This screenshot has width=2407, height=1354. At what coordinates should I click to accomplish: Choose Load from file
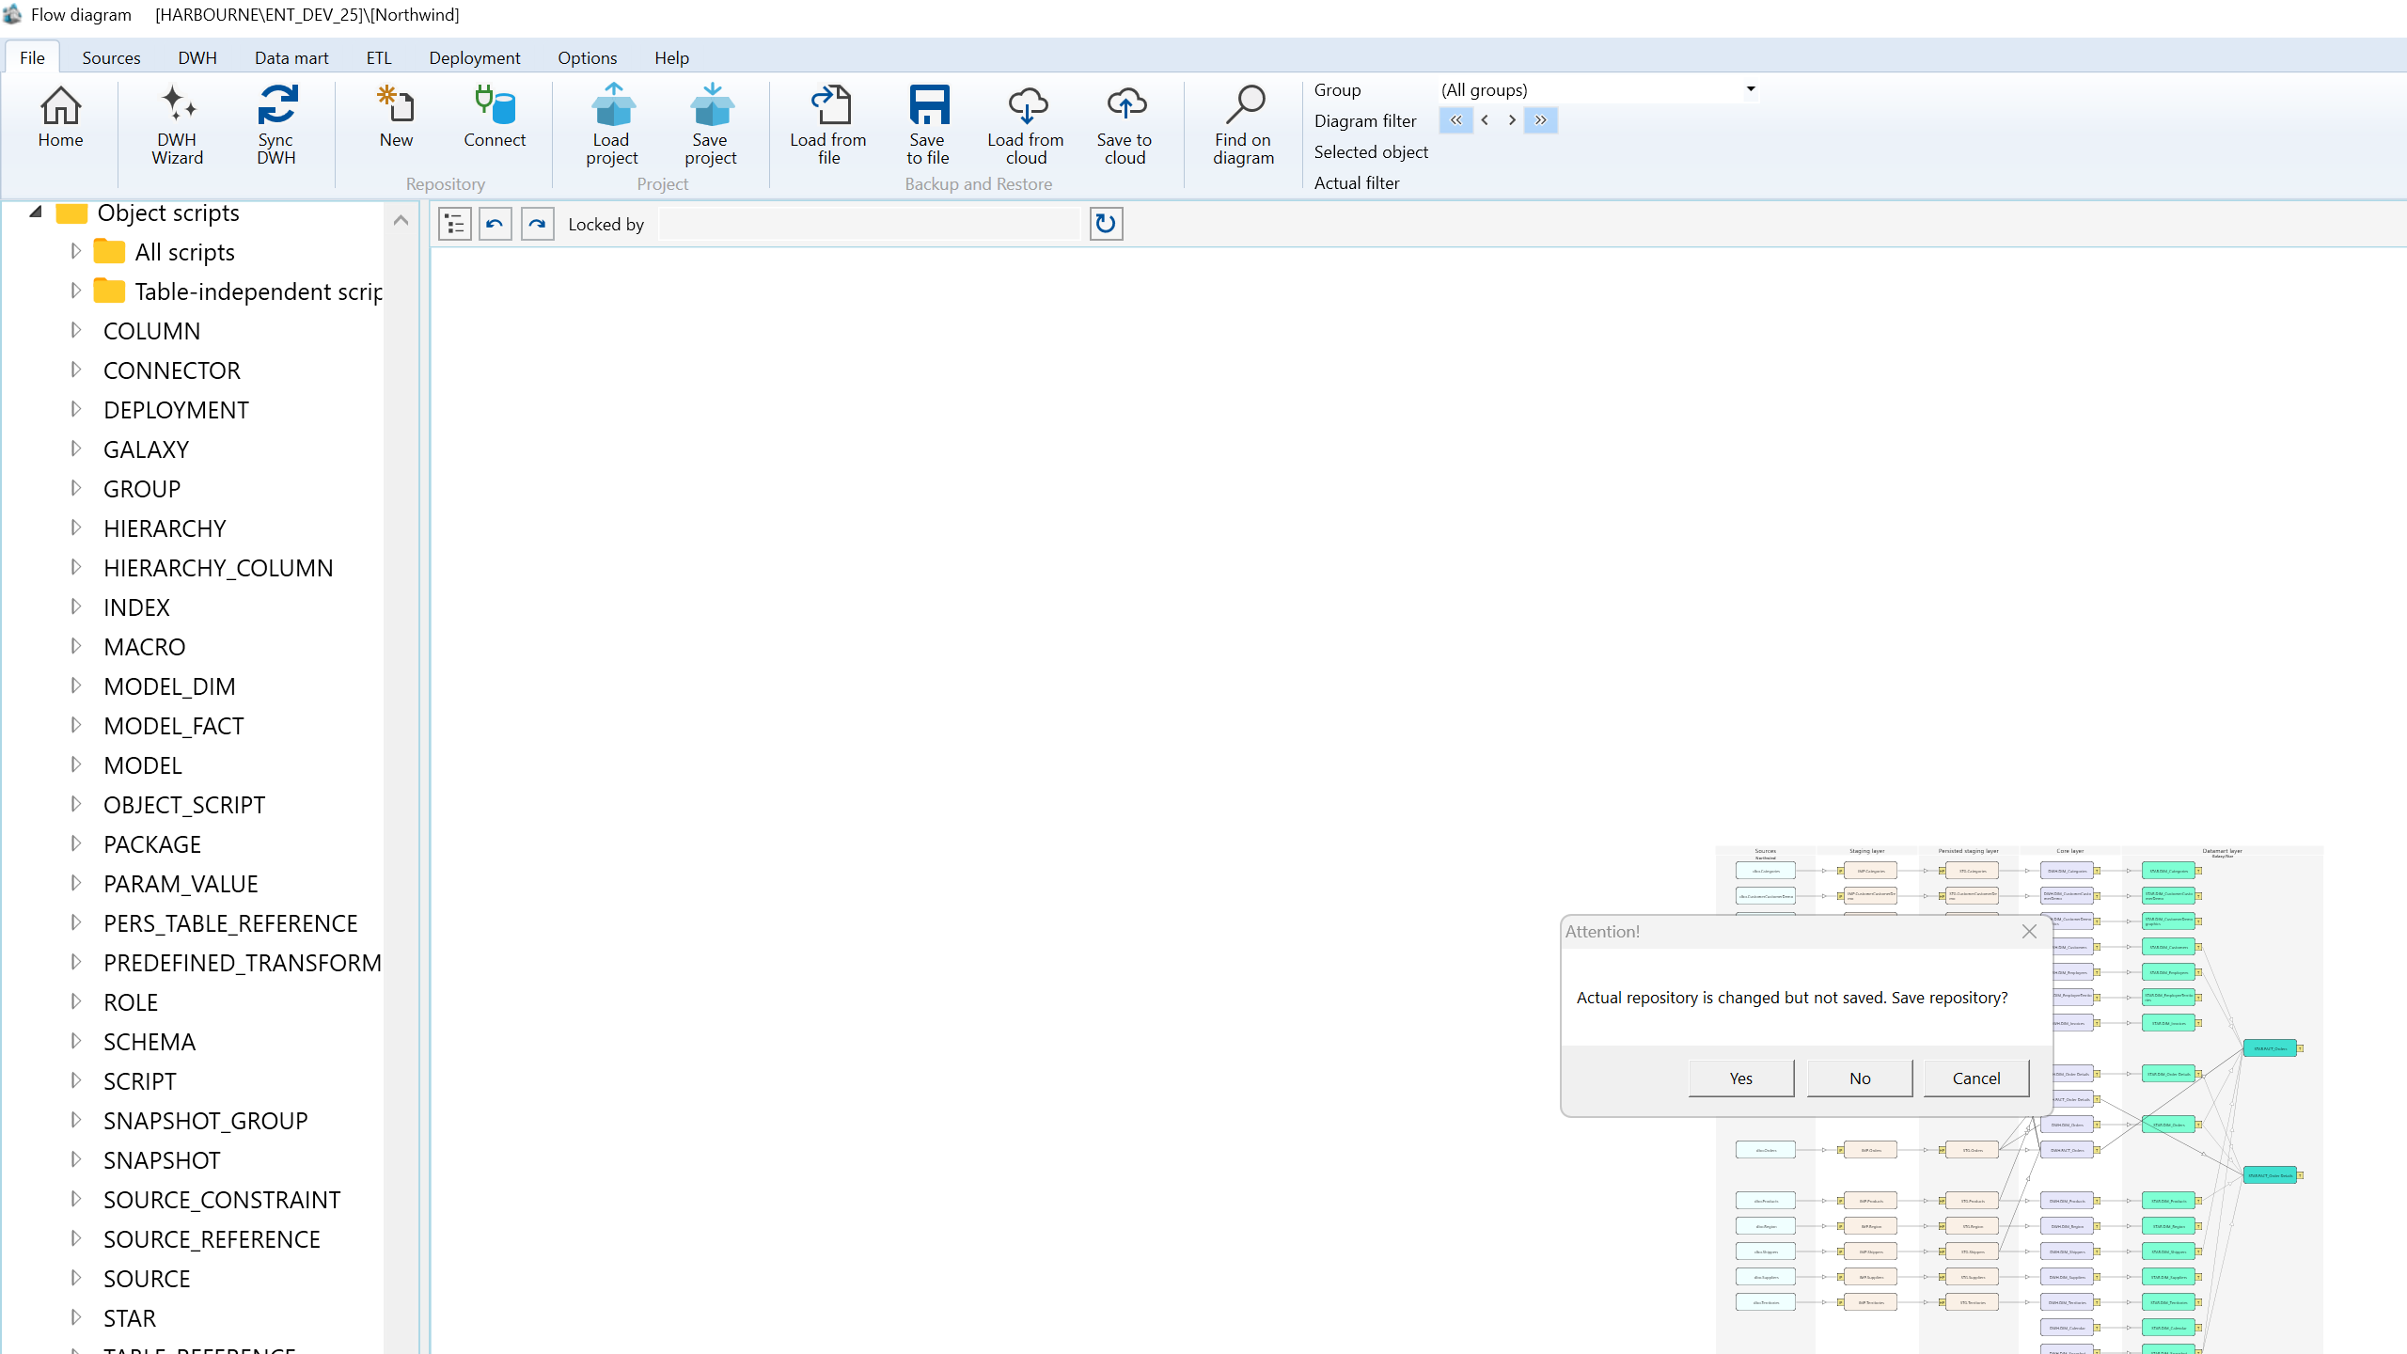pos(828,125)
